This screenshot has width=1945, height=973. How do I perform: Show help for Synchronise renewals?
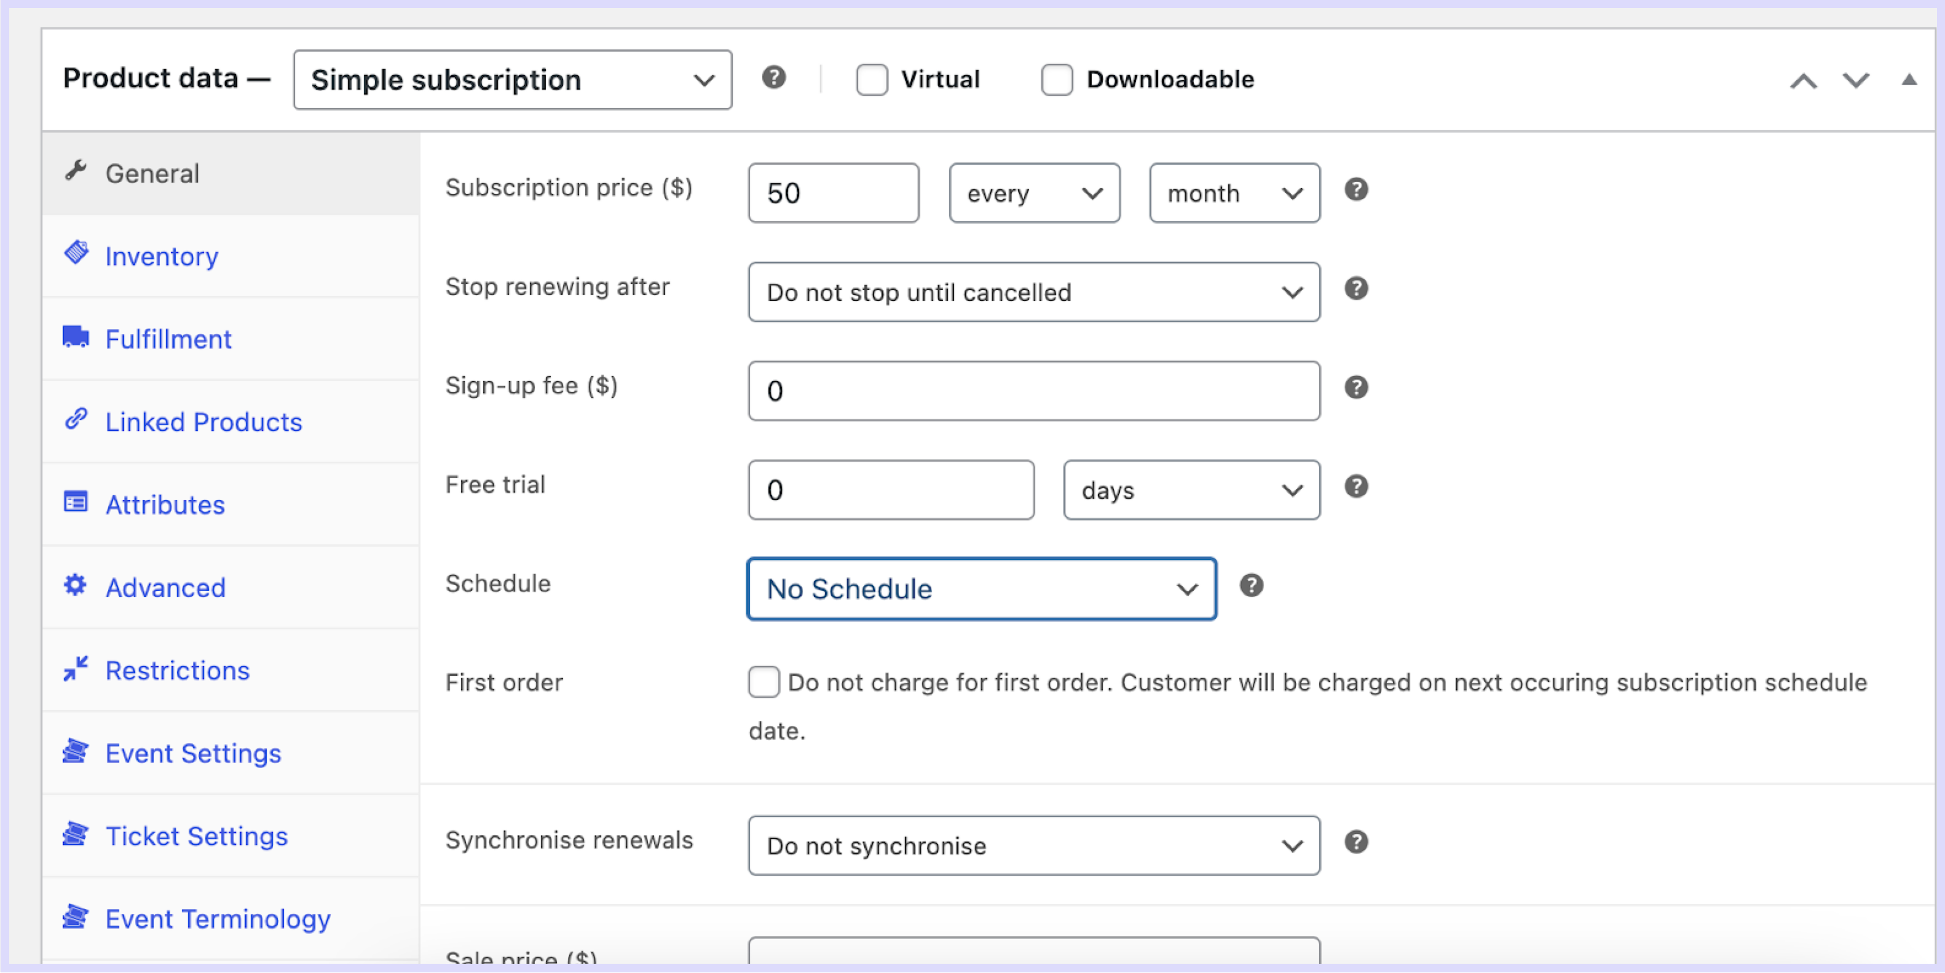click(x=1357, y=842)
